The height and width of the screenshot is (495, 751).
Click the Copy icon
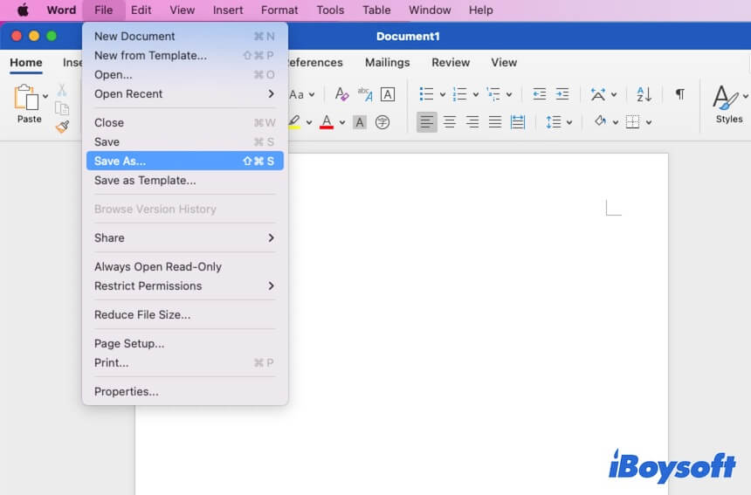[62, 108]
